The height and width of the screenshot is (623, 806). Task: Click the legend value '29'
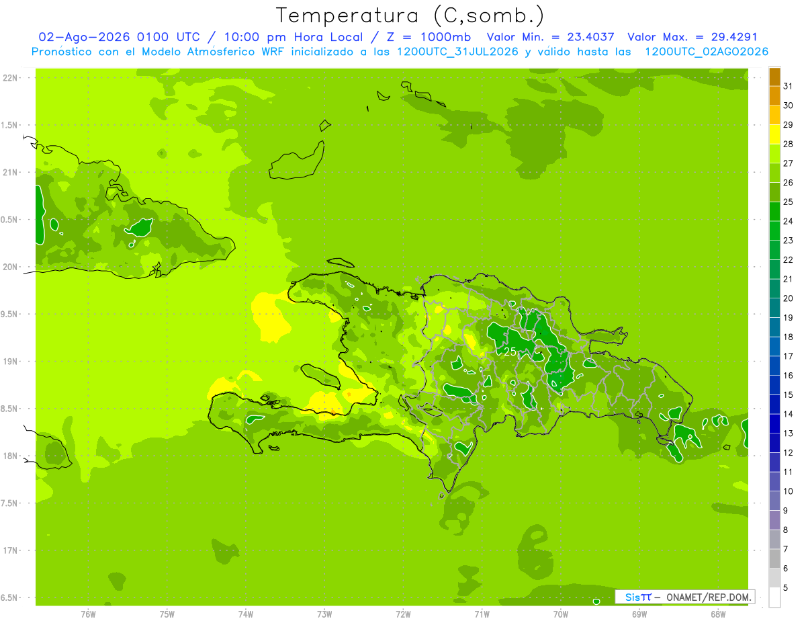point(788,125)
